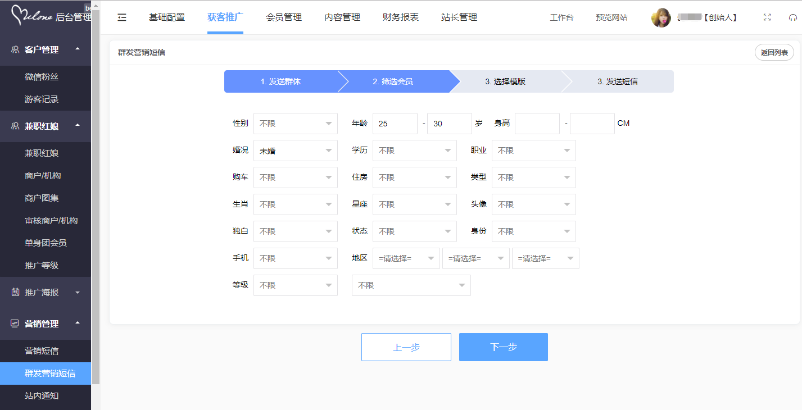Click the maximum age field showing 30
The width and height of the screenshot is (802, 410).
tap(450, 124)
